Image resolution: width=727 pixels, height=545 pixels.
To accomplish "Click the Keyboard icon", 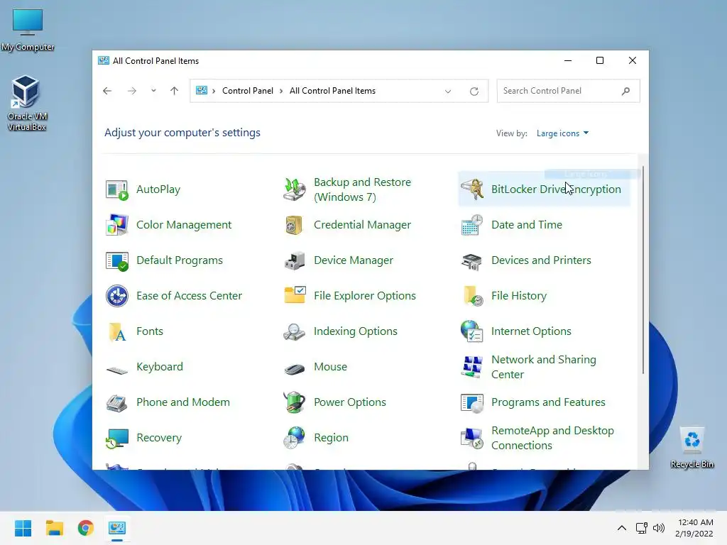I will [x=117, y=370].
